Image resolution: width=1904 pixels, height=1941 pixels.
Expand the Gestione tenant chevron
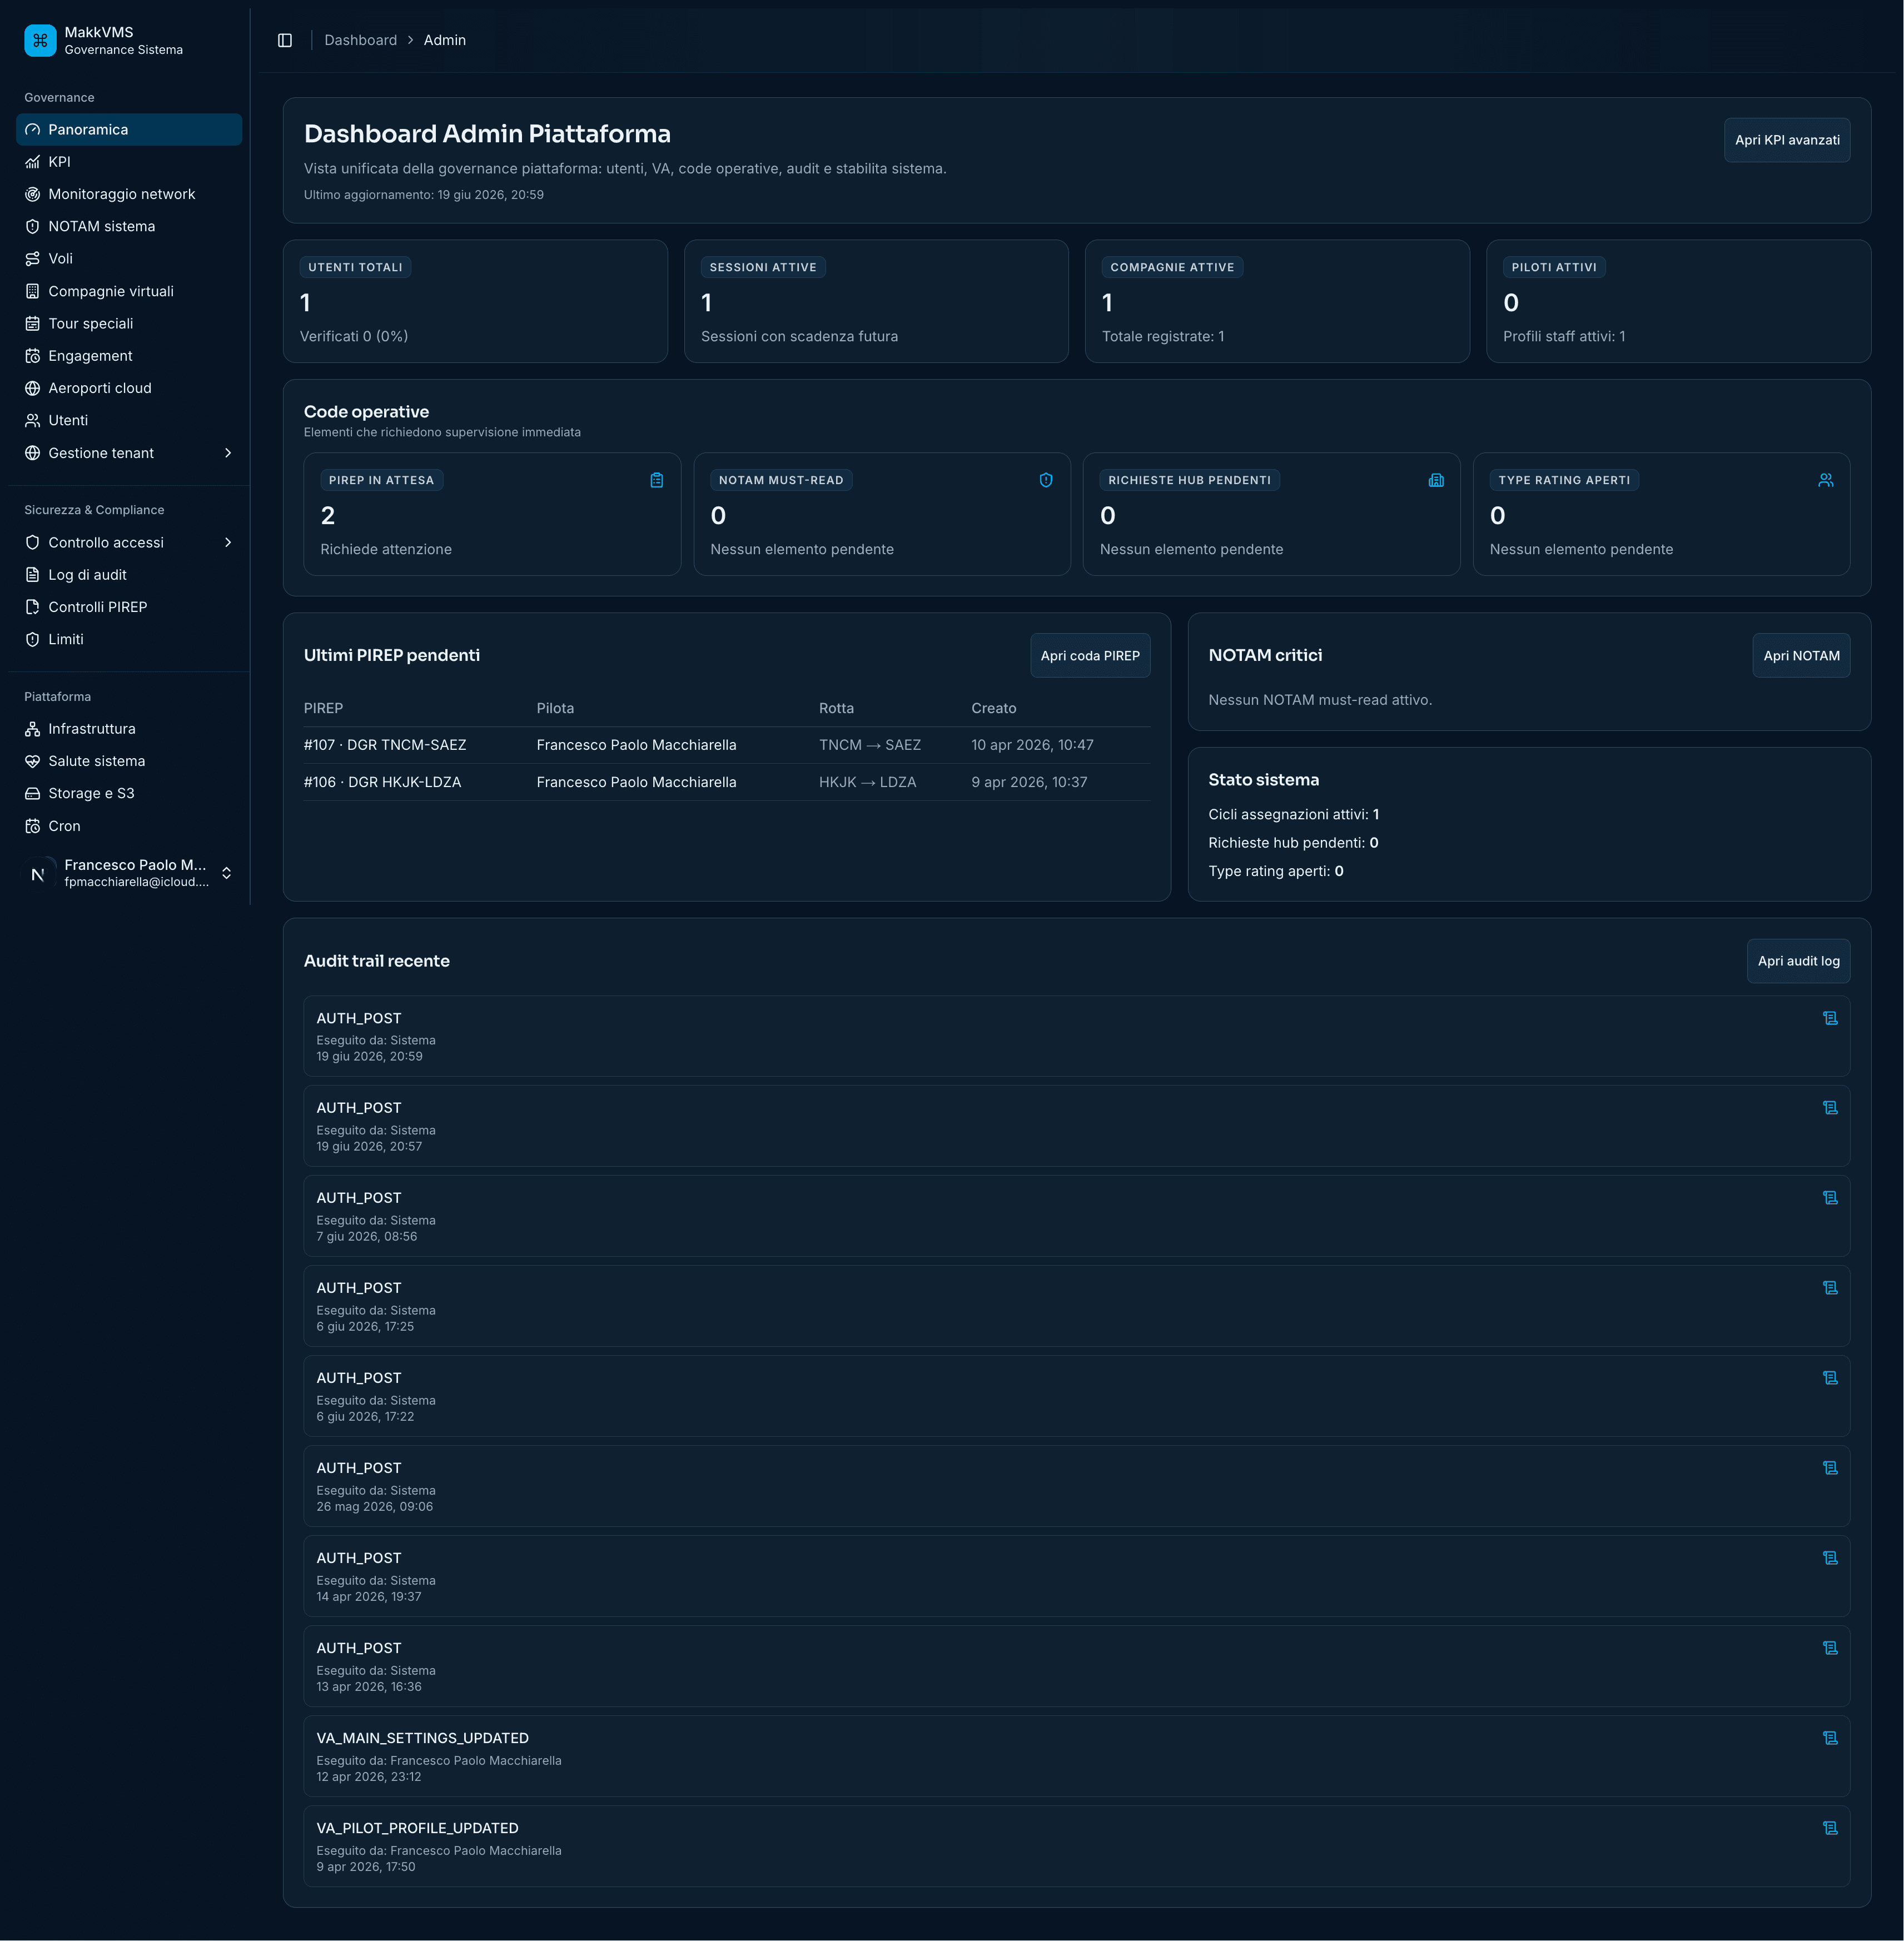[228, 453]
